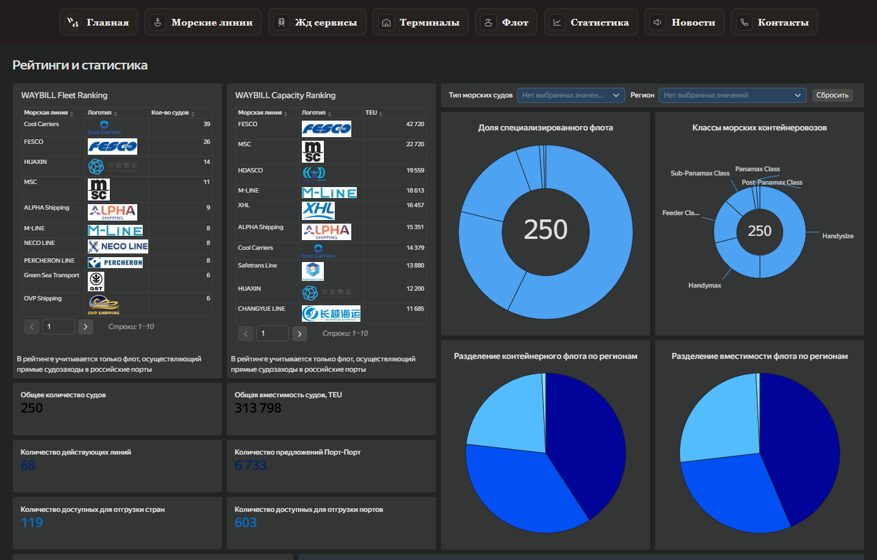Click HDASCO logo in Capacity Ranking
877x560 pixels.
pos(314,174)
